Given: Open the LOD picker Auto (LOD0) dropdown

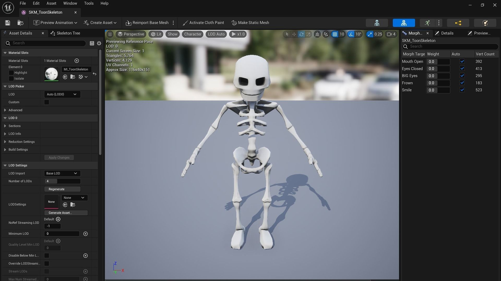Looking at the screenshot, I should [x=62, y=94].
